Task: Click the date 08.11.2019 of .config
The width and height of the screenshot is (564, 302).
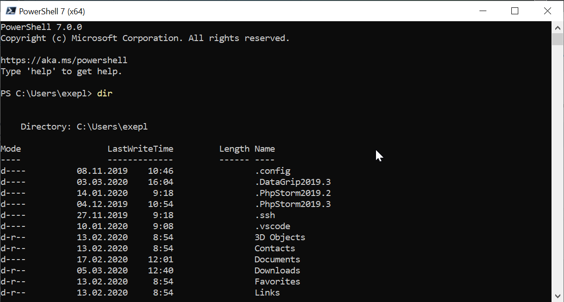Action: coord(102,171)
